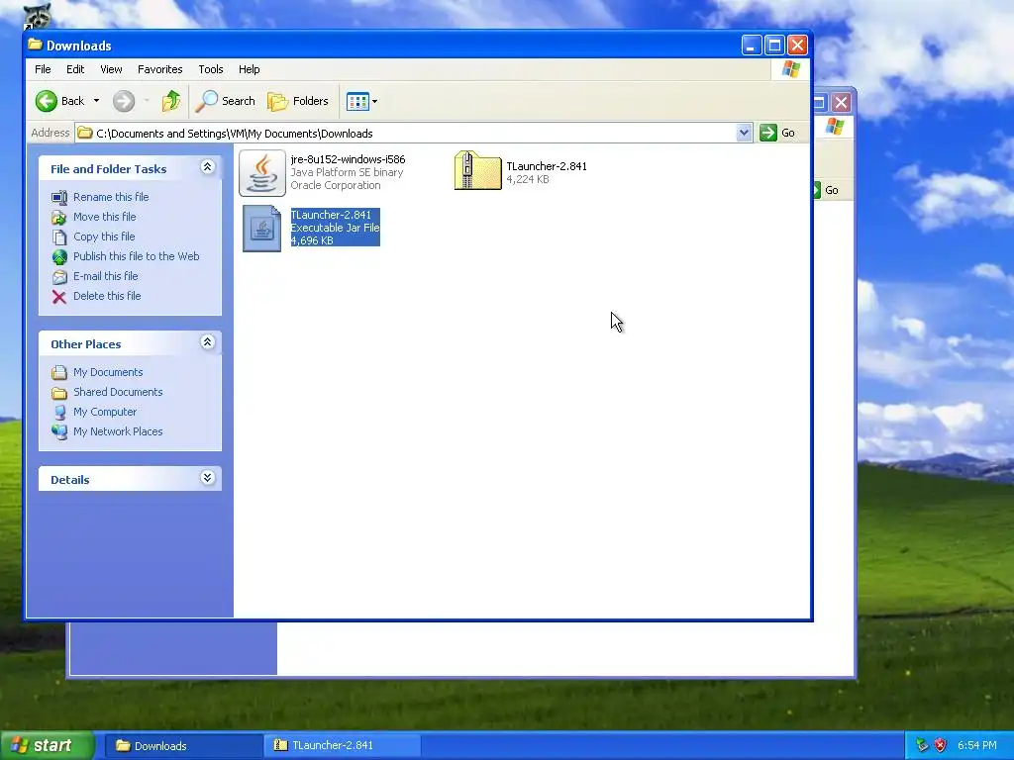Screen dimensions: 1014x760
Task: Click the selected TLauncher-2.841 jar name
Action: [331, 215]
